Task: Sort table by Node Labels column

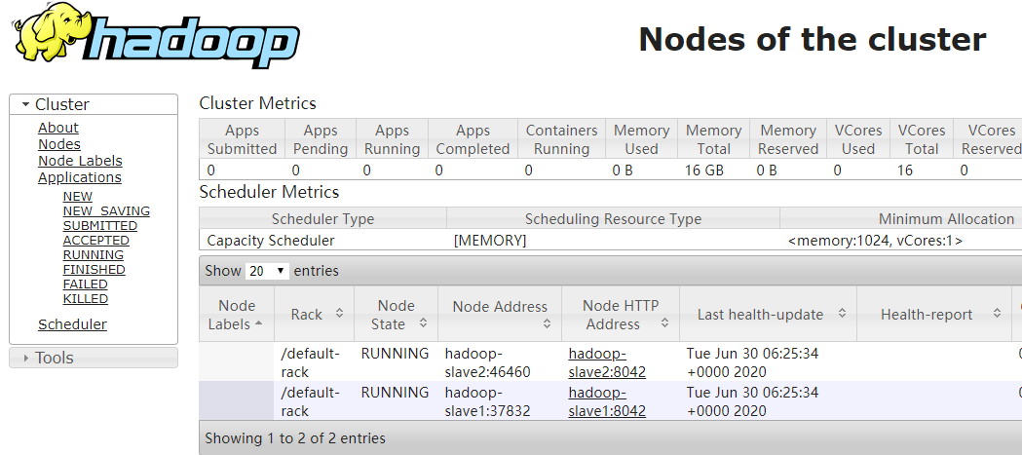Action: click(237, 315)
